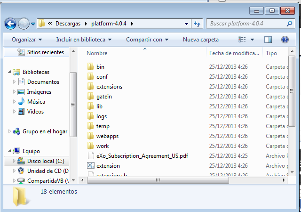This screenshot has width=301, height=212.
Task: Expand the Documentos library tree node
Action: [x=14, y=82]
